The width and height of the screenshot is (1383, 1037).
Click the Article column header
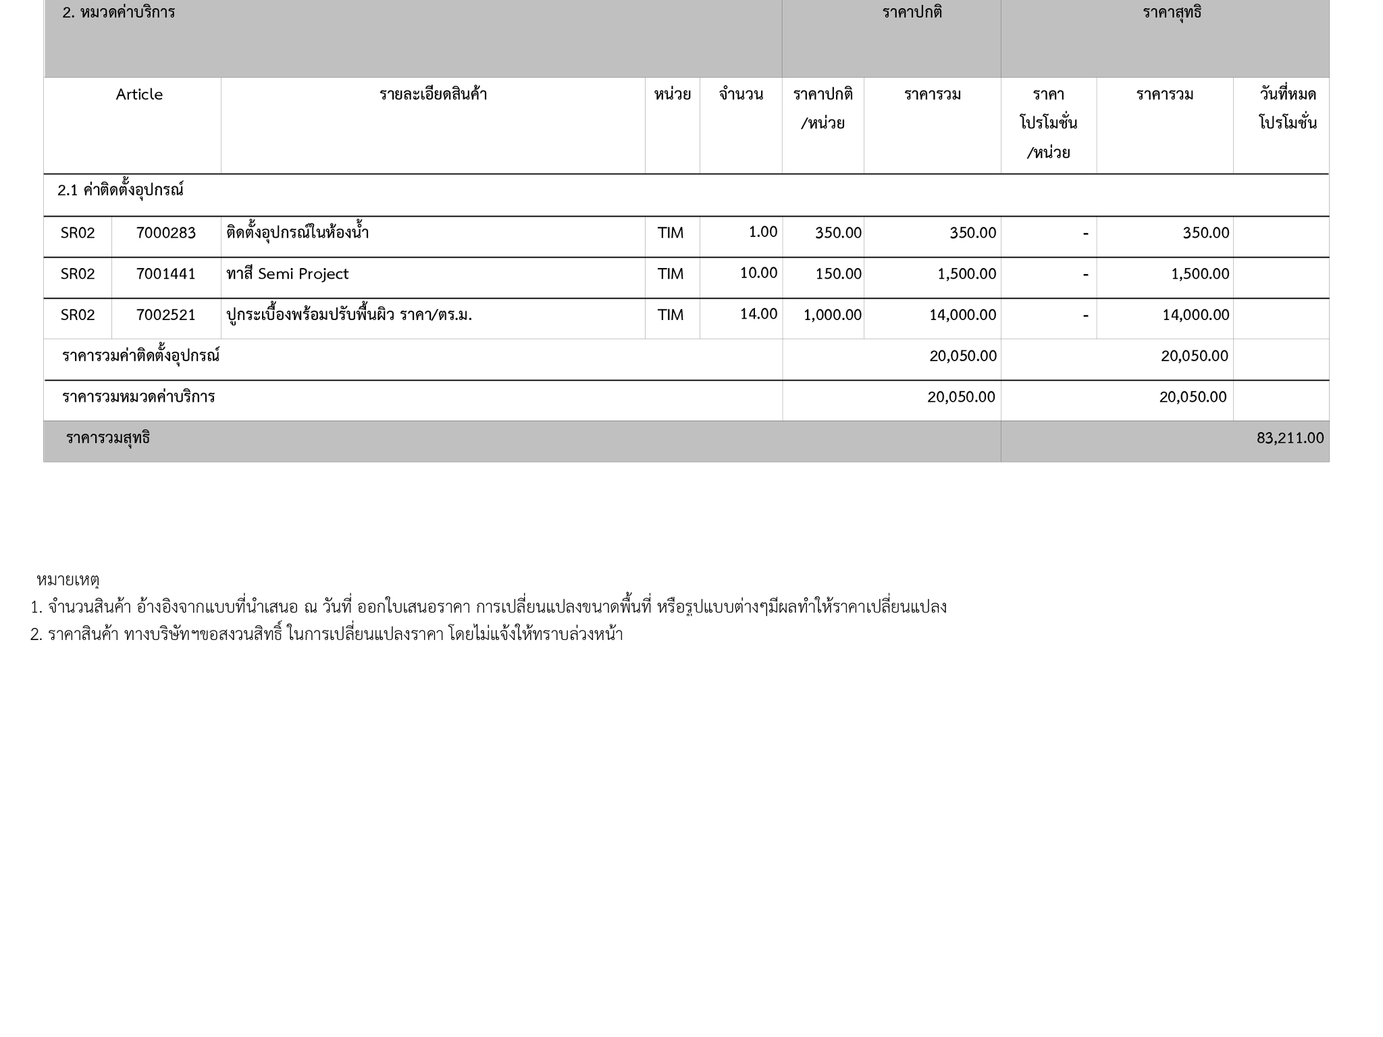(139, 95)
